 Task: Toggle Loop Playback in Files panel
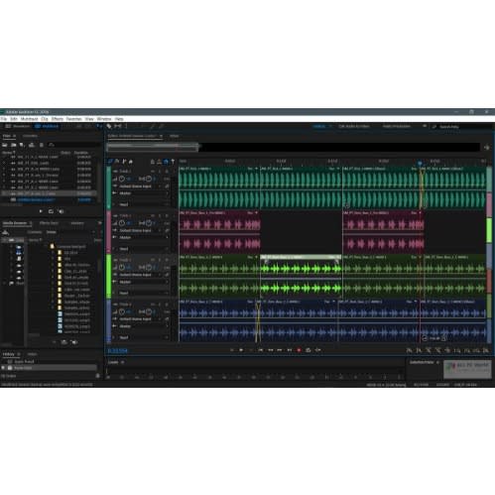tap(51, 211)
